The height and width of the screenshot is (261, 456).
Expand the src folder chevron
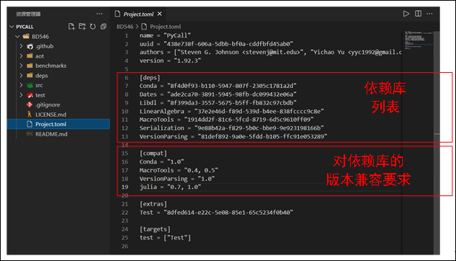click(21, 85)
